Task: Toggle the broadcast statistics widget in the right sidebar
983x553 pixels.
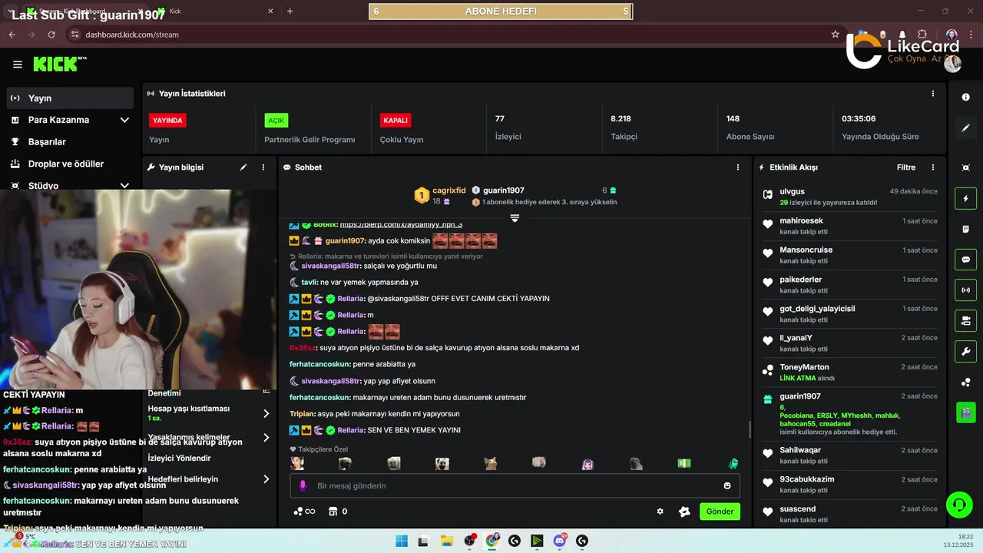Action: coord(965,290)
